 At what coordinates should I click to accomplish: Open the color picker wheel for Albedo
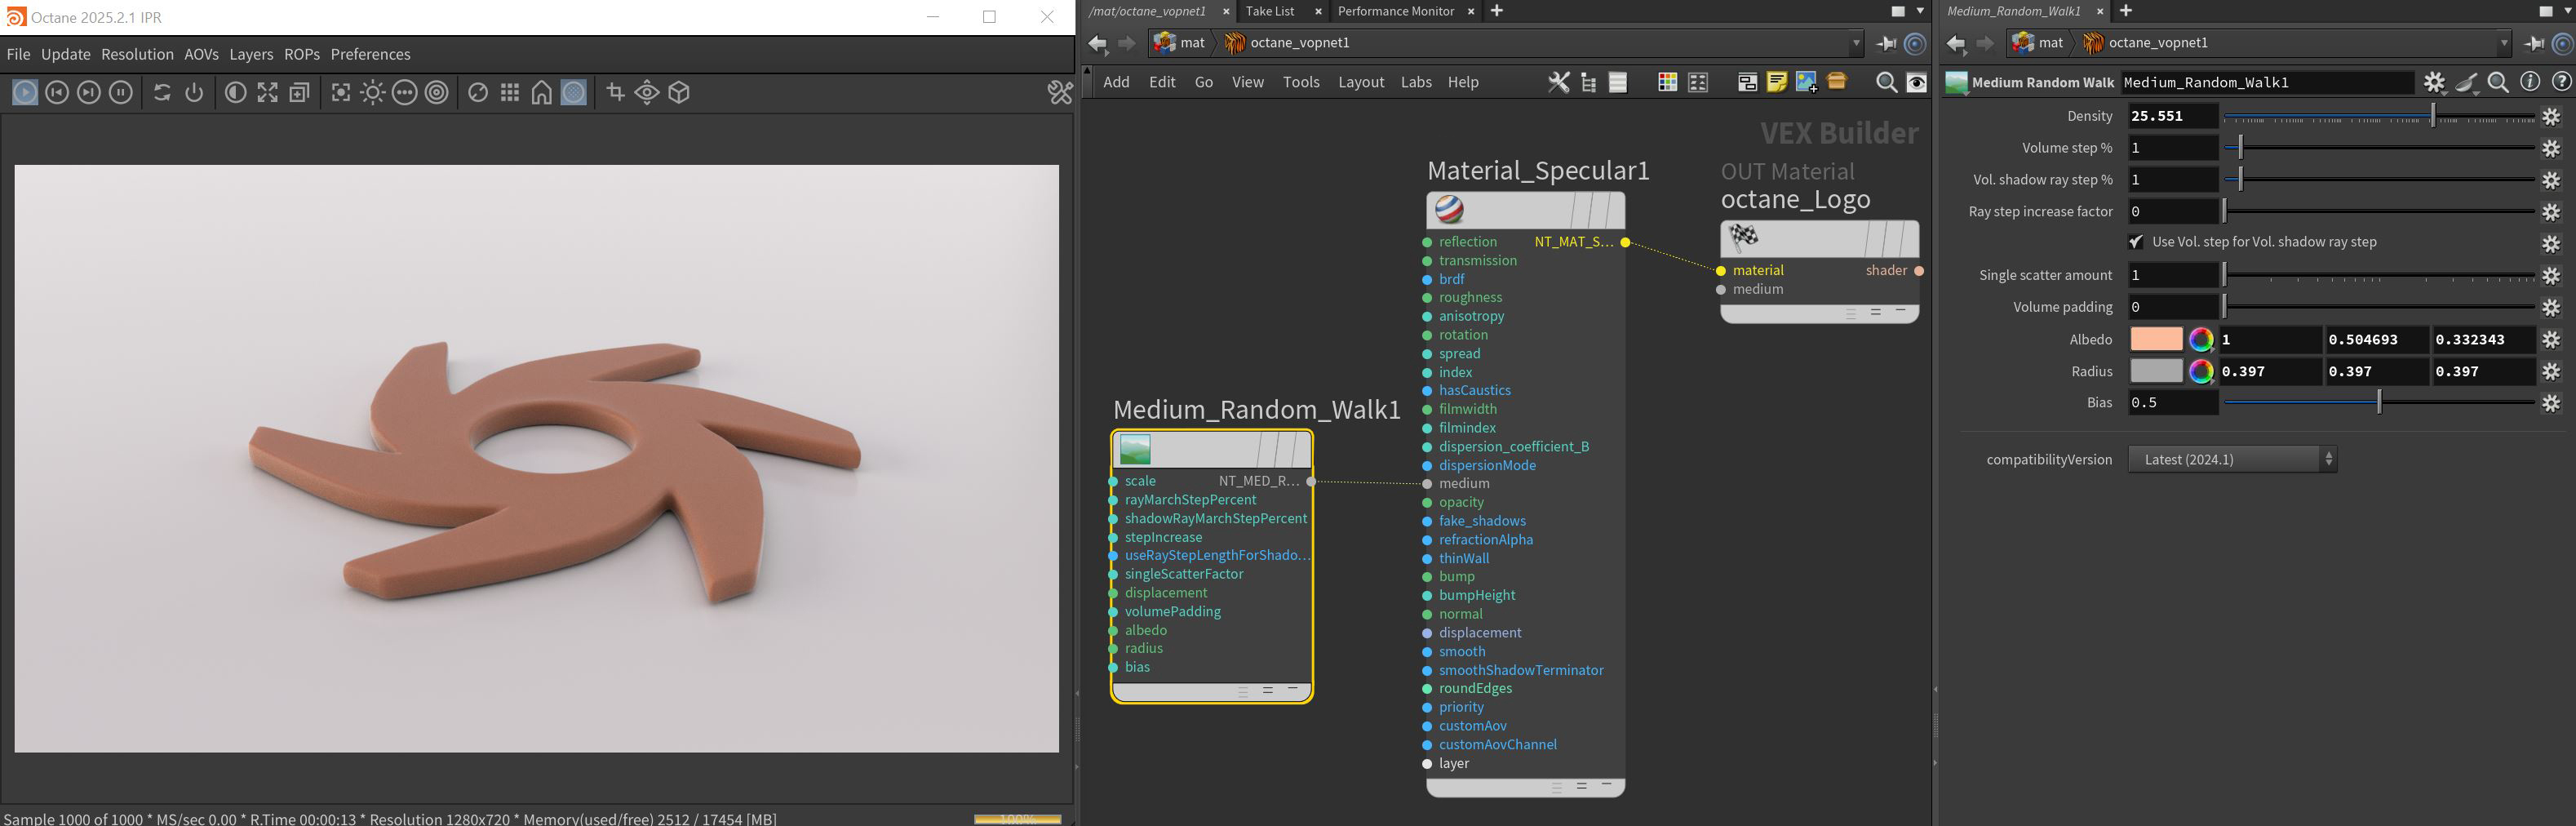point(2200,340)
